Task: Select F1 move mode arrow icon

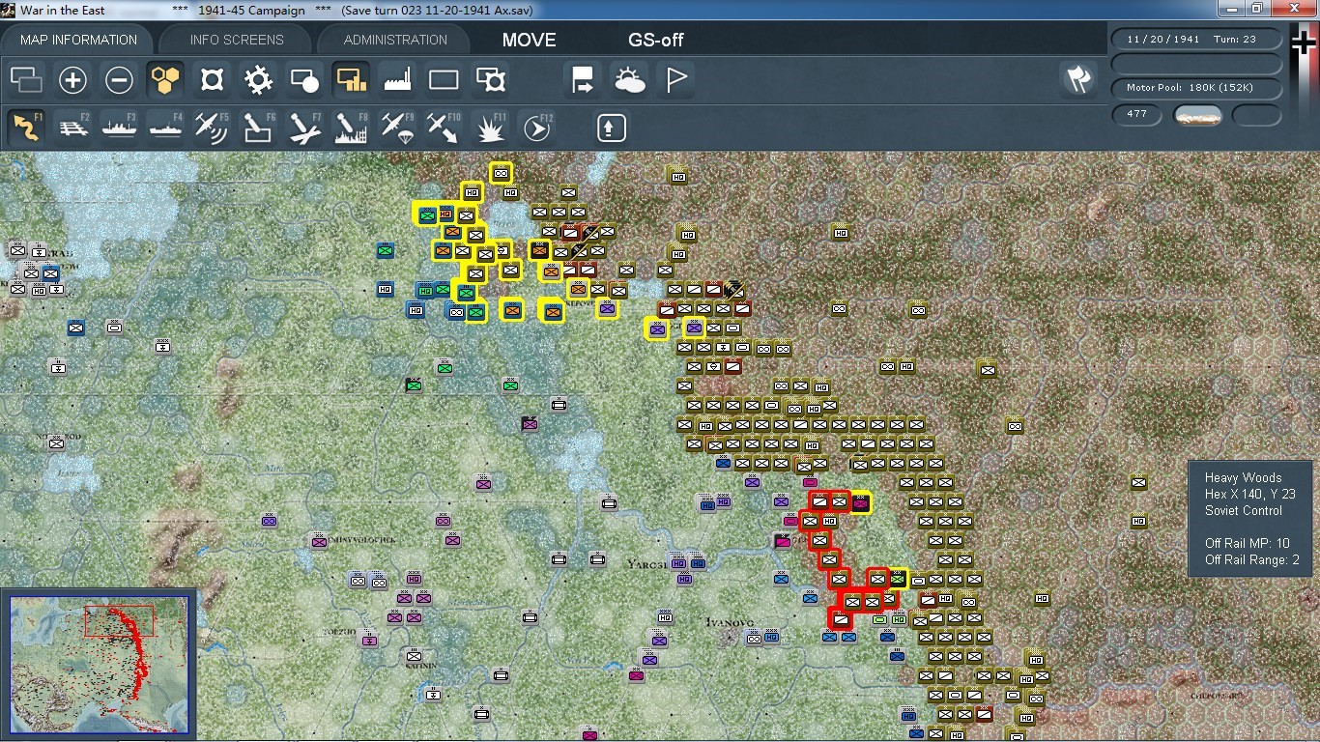Action: 26,128
